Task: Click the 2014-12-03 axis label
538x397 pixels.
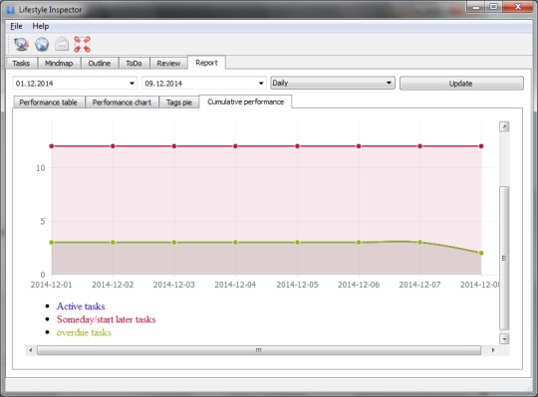Action: tap(174, 285)
